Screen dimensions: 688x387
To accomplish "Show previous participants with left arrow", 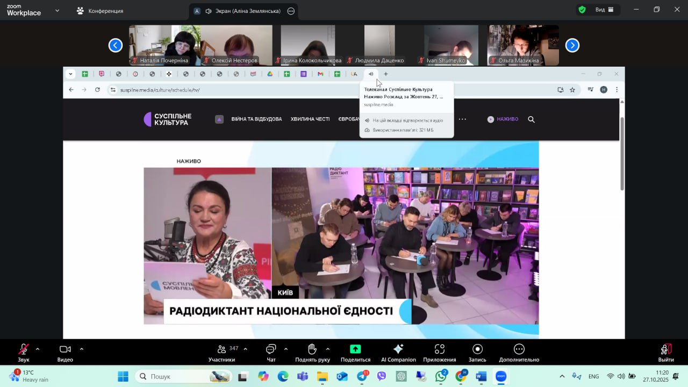I will pyautogui.click(x=116, y=46).
